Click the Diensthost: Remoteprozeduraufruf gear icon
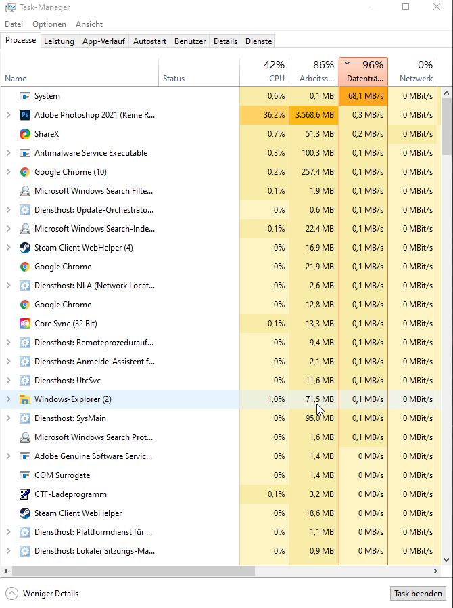Image resolution: width=453 pixels, height=608 pixels. (25, 343)
